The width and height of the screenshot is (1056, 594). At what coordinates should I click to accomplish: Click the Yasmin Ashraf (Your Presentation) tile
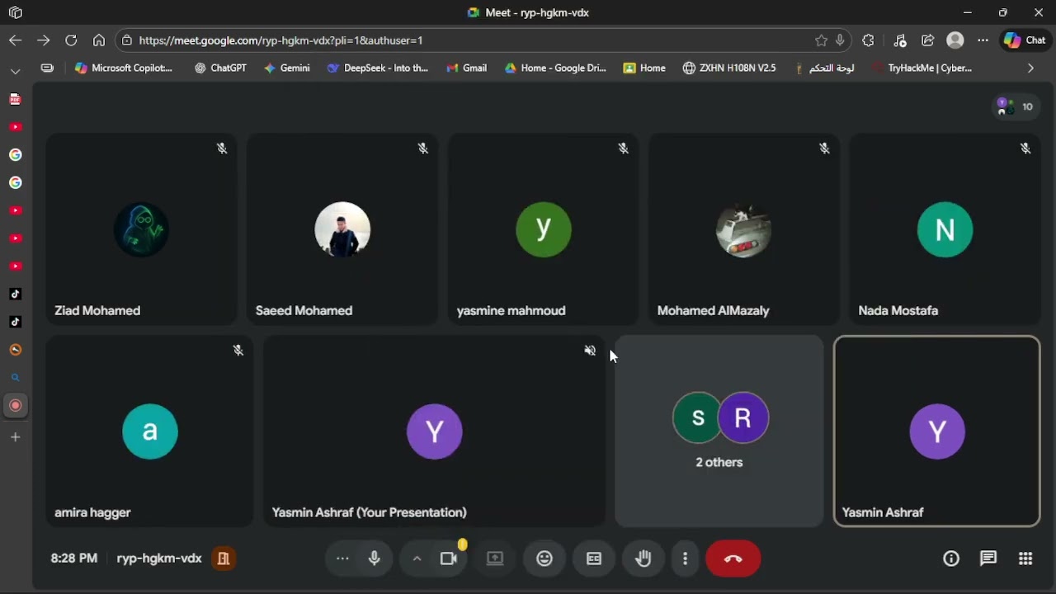point(435,431)
